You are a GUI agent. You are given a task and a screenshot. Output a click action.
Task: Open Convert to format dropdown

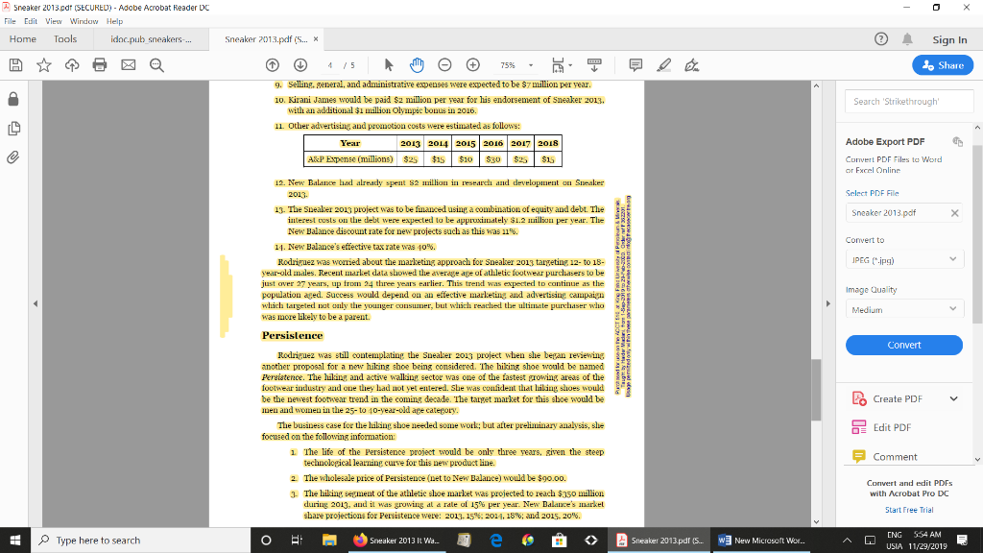(904, 259)
